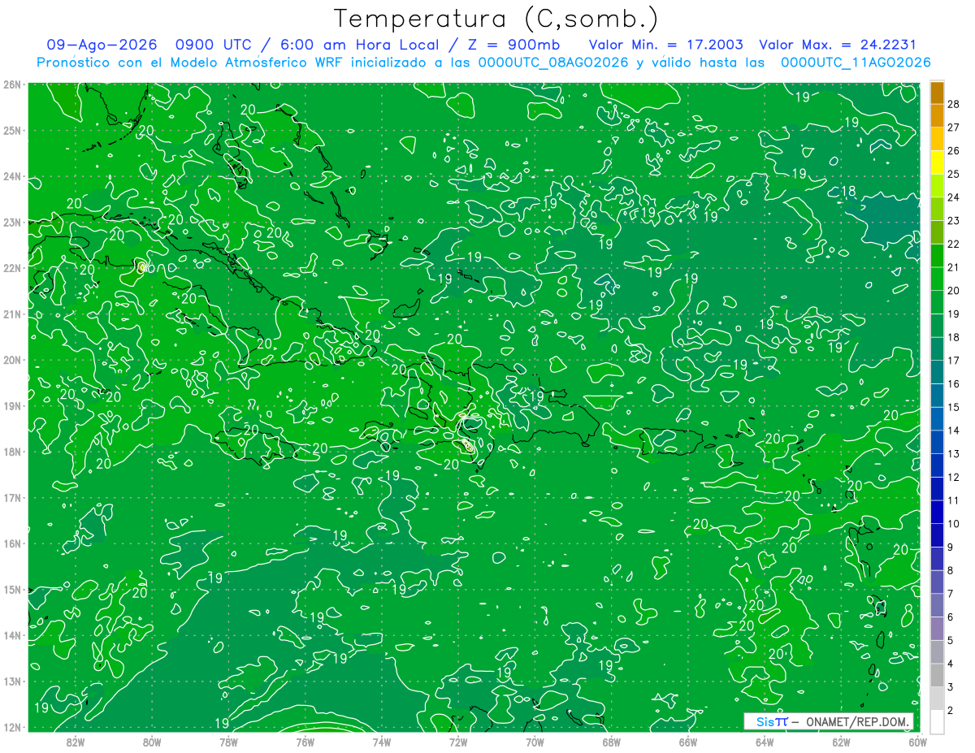The image size is (975, 753).
Task: Click the "62W" longitude axis label
Action: [842, 742]
